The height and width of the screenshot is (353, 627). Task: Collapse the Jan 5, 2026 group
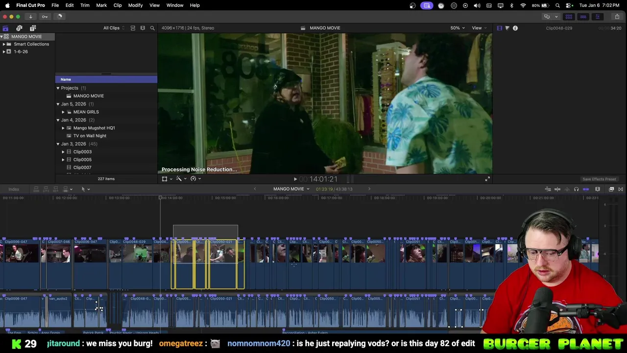click(x=58, y=104)
